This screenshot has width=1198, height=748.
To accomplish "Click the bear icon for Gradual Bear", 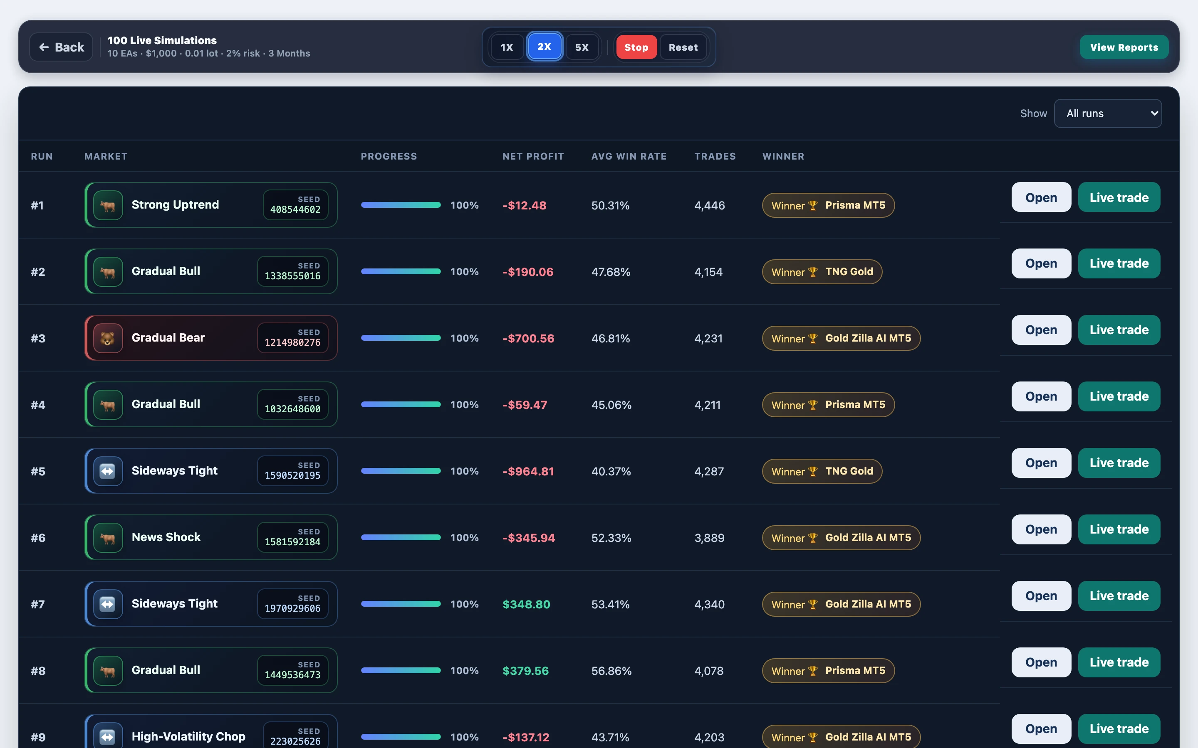I will click(108, 338).
